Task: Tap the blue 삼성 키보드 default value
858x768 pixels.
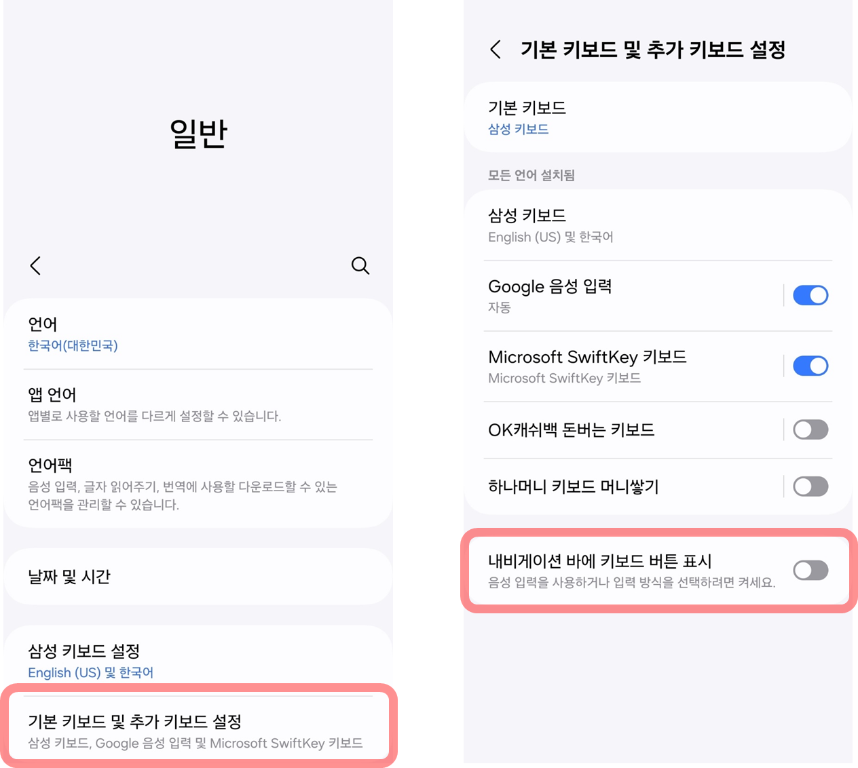Action: (518, 129)
